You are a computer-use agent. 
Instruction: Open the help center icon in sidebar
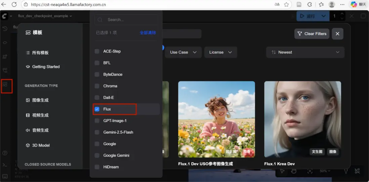tap(5, 153)
